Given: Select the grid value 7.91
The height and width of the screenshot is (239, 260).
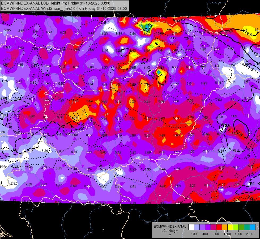Looking at the screenshot, I should (174, 33).
